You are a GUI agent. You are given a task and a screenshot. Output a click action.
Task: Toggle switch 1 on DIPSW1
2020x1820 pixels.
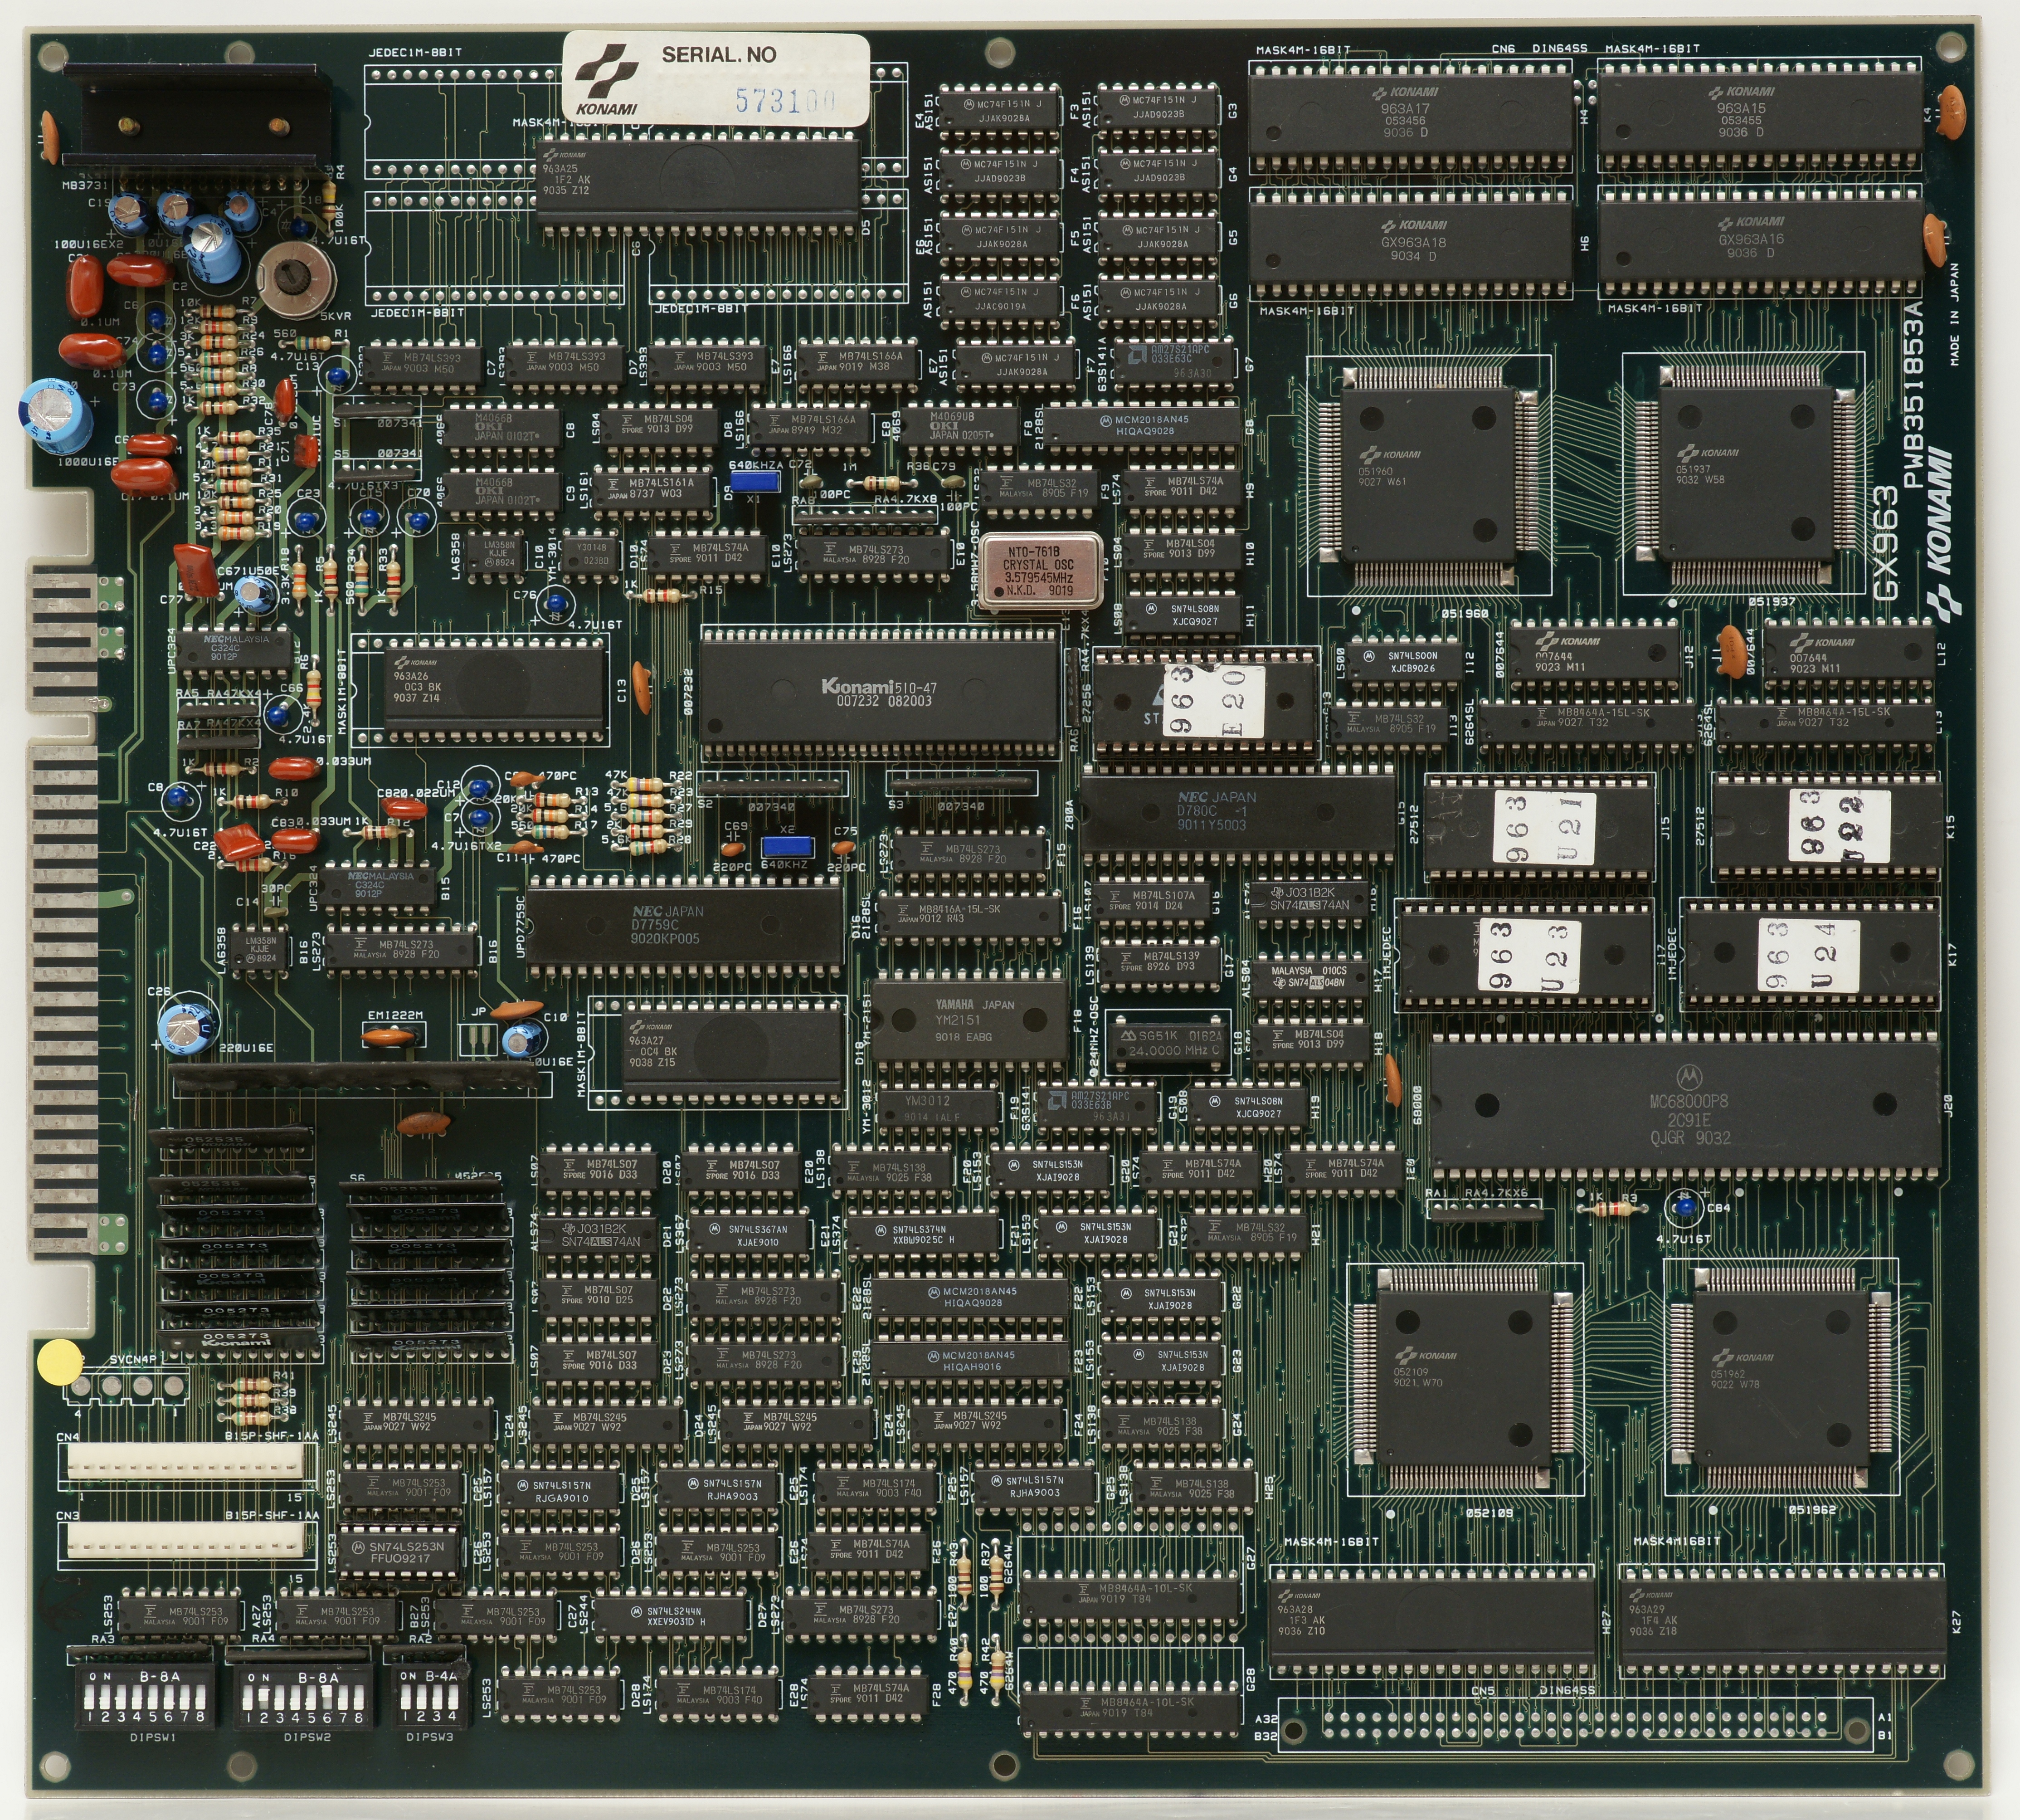point(90,1697)
